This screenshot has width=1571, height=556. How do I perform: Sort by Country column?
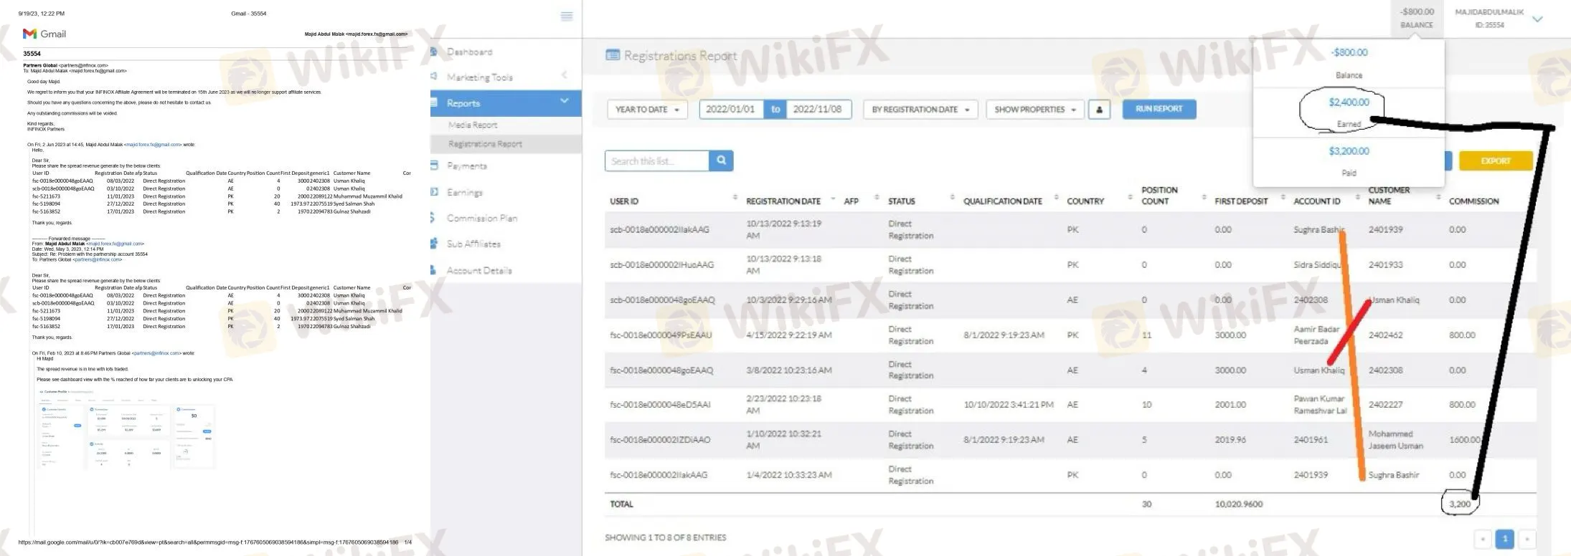pos(1085,201)
